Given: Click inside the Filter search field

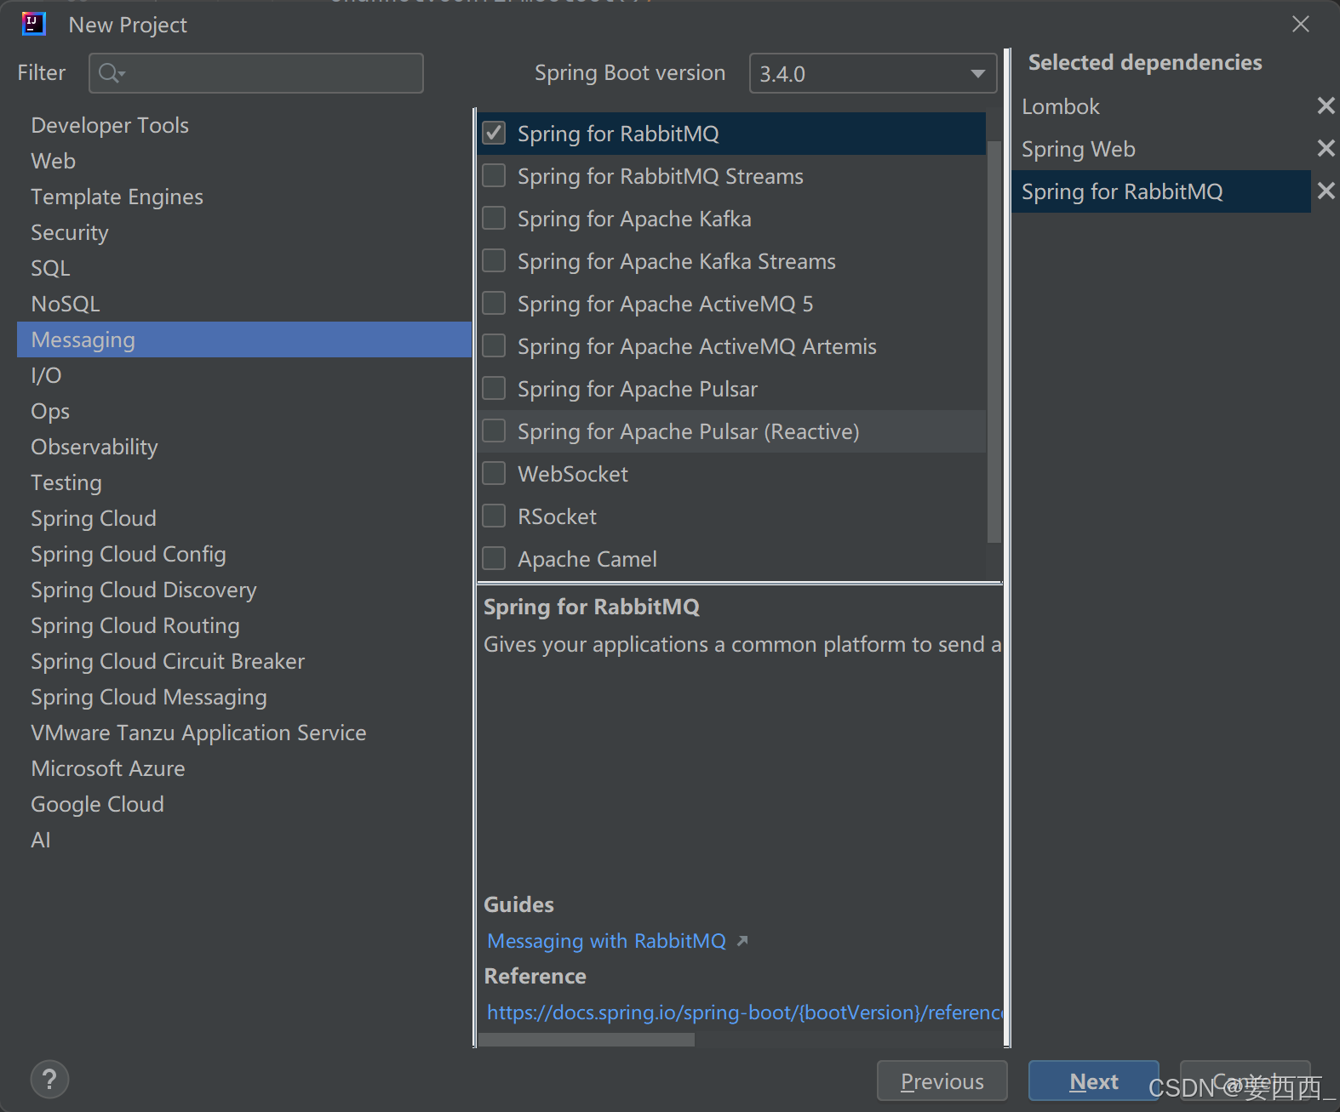Looking at the screenshot, I should (x=256, y=73).
